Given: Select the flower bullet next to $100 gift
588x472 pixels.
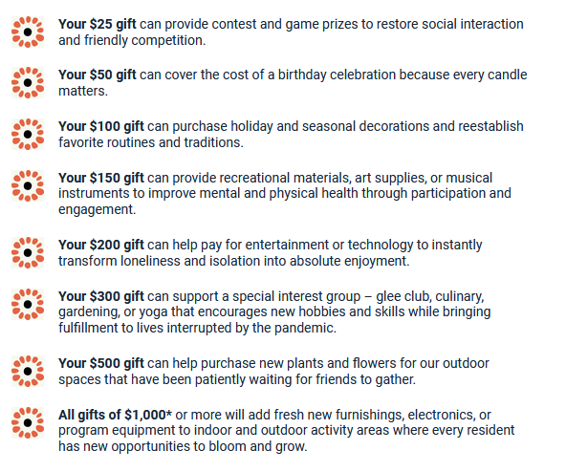Looking at the screenshot, I should point(28,134).
